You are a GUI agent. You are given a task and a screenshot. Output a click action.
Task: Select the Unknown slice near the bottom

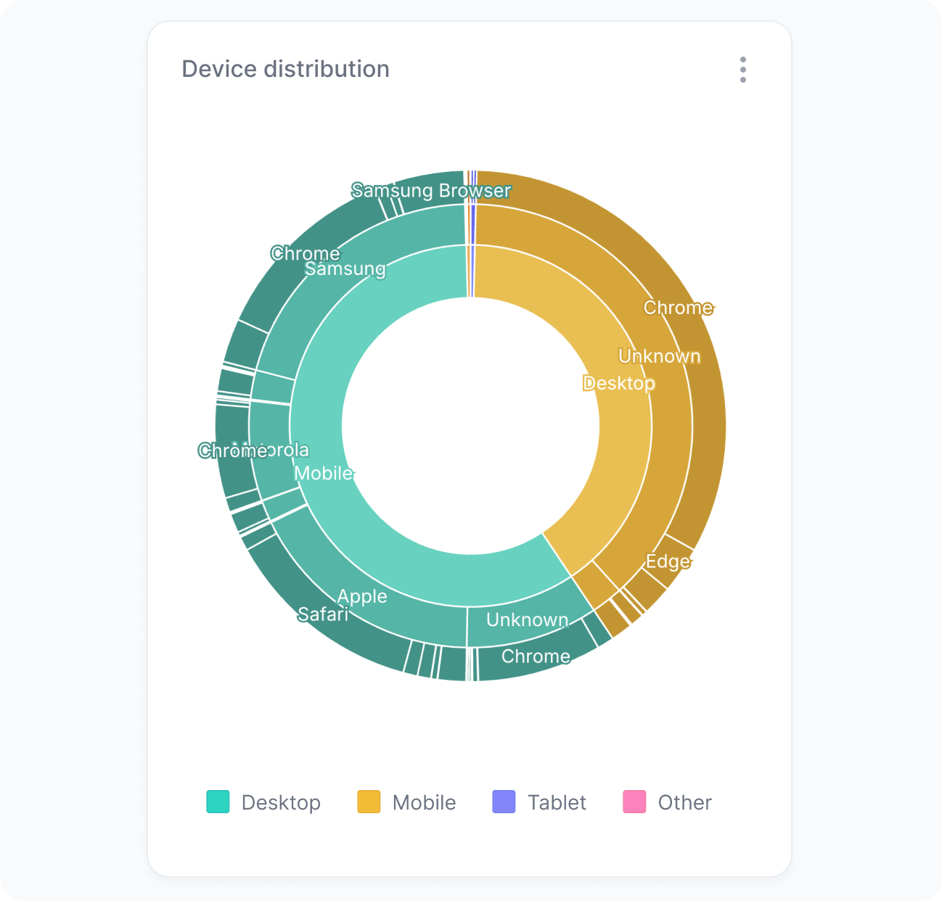pos(527,620)
